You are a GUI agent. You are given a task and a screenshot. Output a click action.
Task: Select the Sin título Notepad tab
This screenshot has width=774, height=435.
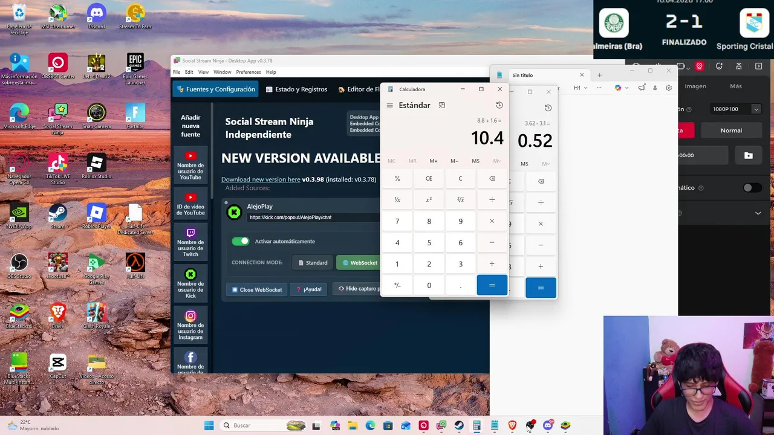pos(541,75)
